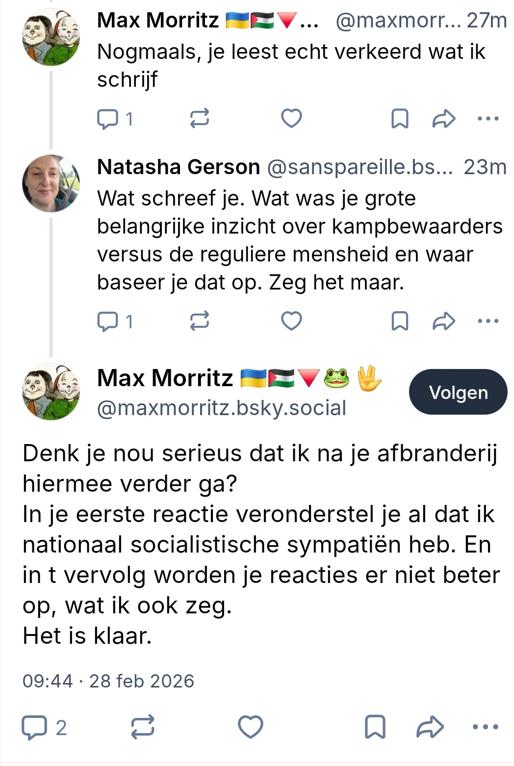Bookmark Natasha Gerson's post
514x766 pixels.
[x=400, y=321]
